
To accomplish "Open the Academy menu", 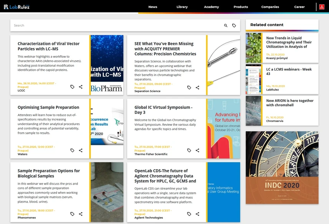I will click(x=211, y=7).
